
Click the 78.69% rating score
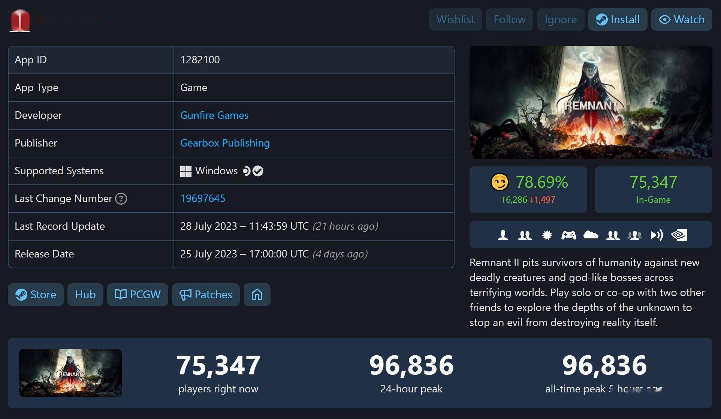pos(541,183)
